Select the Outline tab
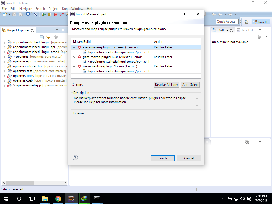 (x=223, y=30)
